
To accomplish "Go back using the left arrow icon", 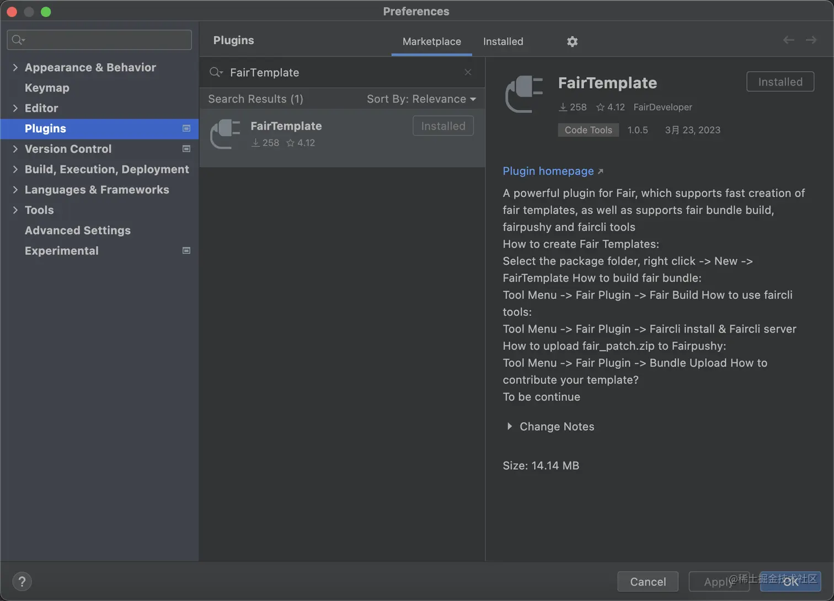I will (789, 40).
